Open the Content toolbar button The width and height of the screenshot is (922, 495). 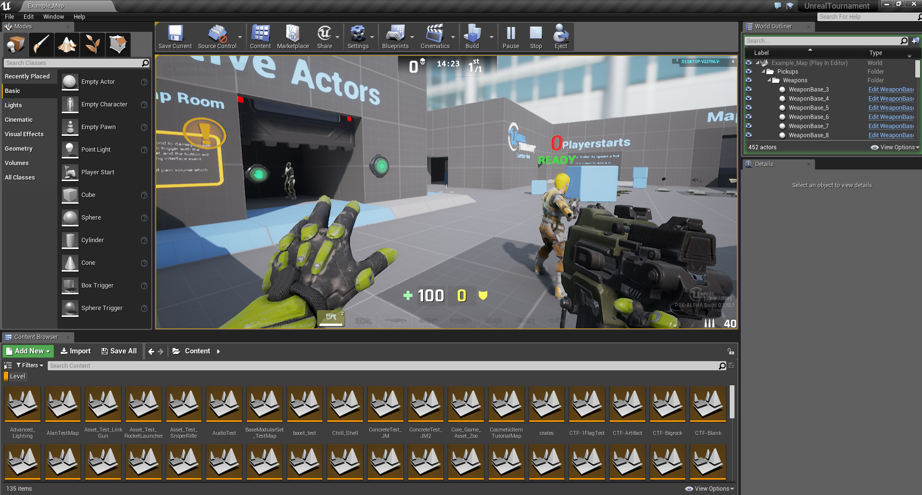click(260, 37)
